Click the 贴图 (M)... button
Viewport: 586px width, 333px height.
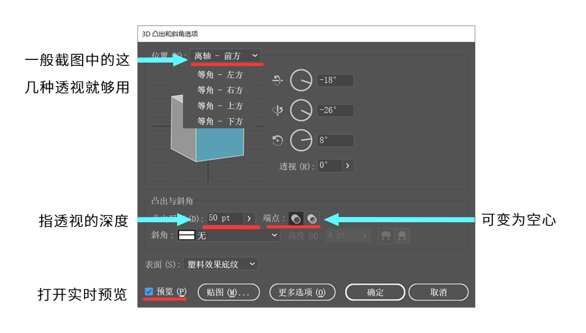pos(229,292)
